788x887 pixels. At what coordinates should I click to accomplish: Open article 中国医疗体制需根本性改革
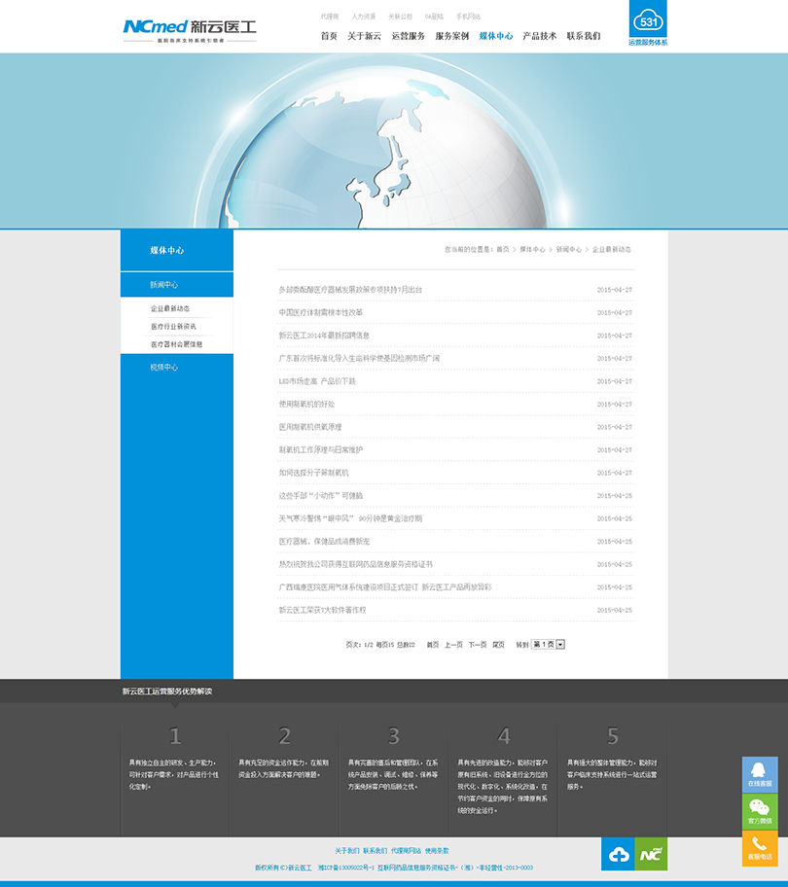click(320, 312)
